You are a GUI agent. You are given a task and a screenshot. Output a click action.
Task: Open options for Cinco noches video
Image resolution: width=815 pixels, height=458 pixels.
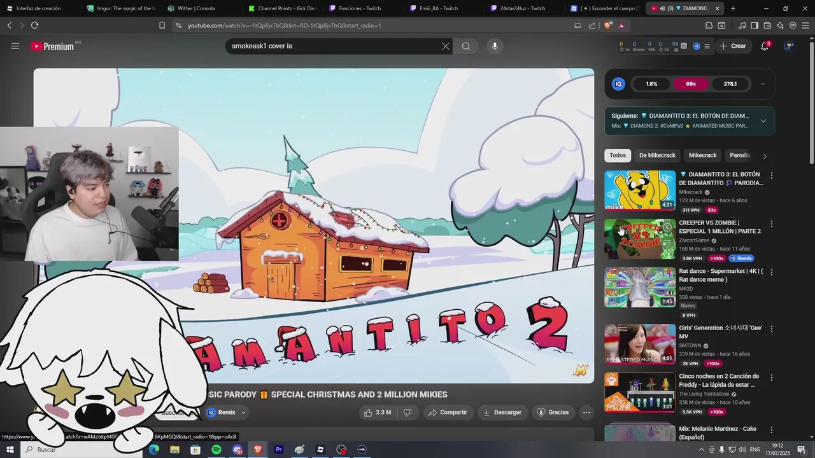point(772,377)
